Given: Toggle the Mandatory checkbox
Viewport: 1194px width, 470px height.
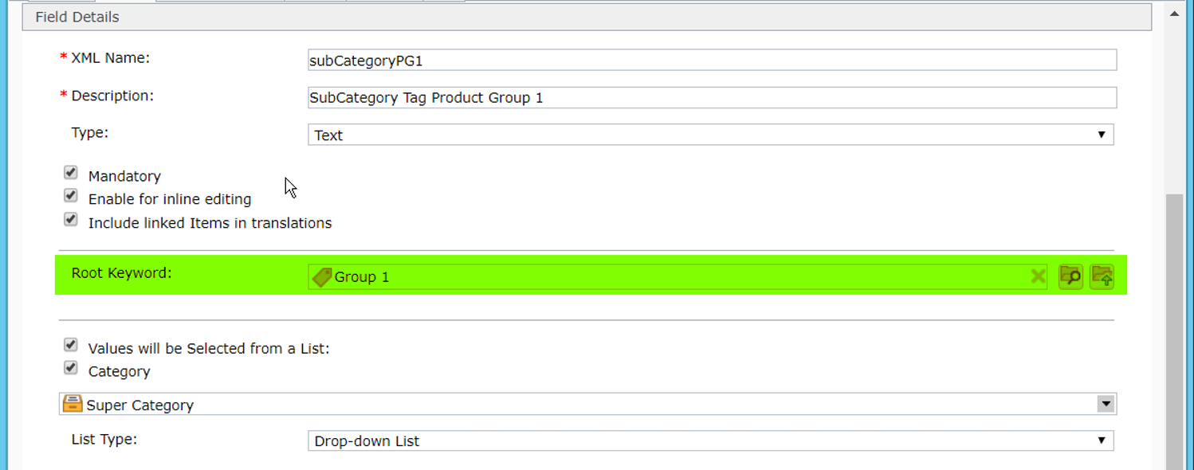Looking at the screenshot, I should [71, 172].
